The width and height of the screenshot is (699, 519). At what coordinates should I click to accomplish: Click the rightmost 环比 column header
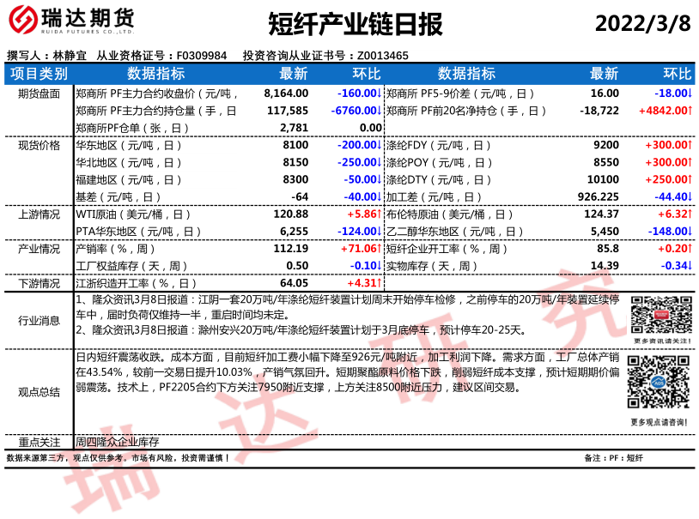(678, 74)
